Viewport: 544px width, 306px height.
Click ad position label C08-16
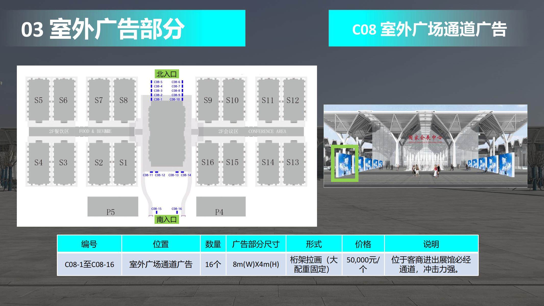tap(177, 209)
